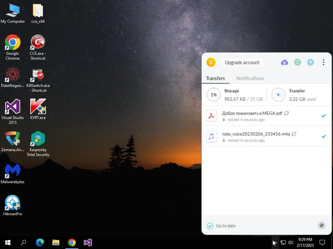Click the green sync icon in header
Image resolution: width=333 pixels, height=249 pixels.
tap(297, 62)
